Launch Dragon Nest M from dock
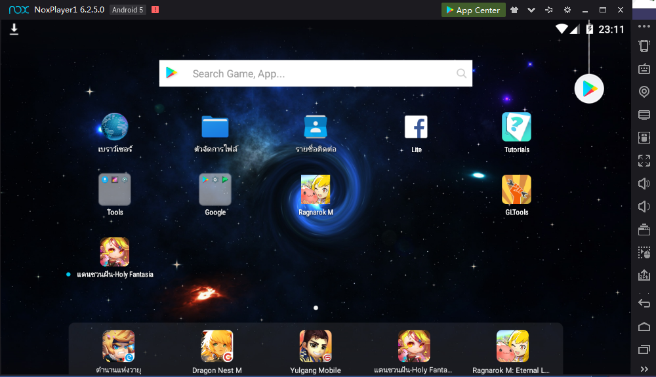 (216, 346)
